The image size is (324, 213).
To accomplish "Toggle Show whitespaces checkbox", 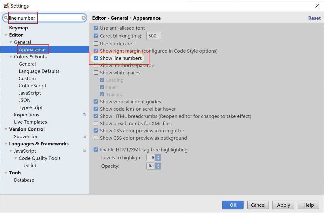I will (x=96, y=73).
